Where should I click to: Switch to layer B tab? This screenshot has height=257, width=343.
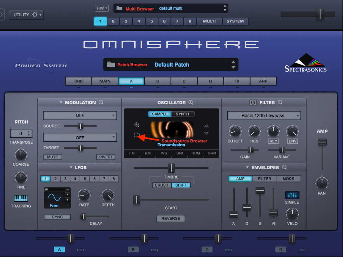[x=157, y=81]
